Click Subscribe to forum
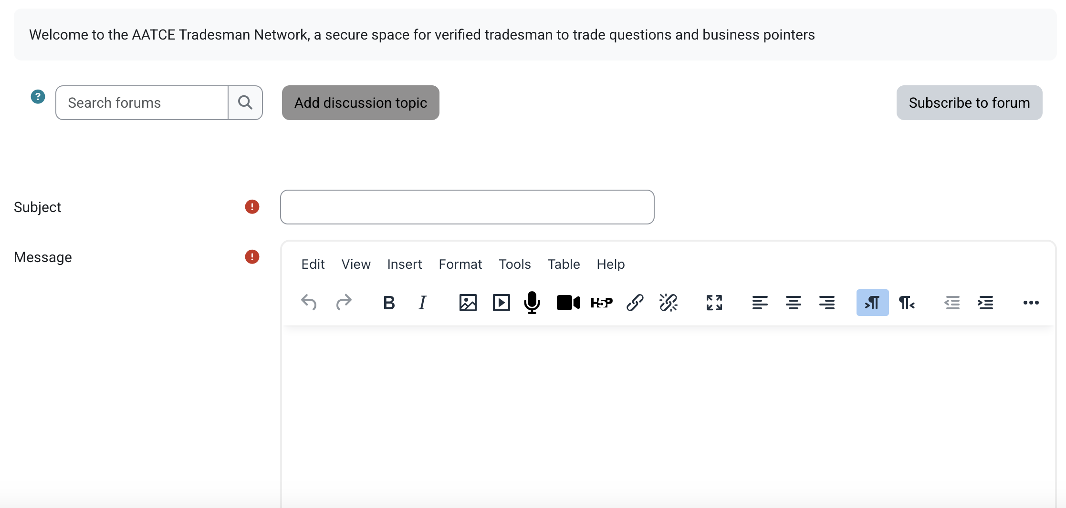1066x508 pixels. (x=969, y=102)
